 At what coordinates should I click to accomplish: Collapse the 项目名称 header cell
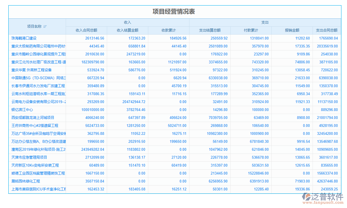[x=38, y=27]
